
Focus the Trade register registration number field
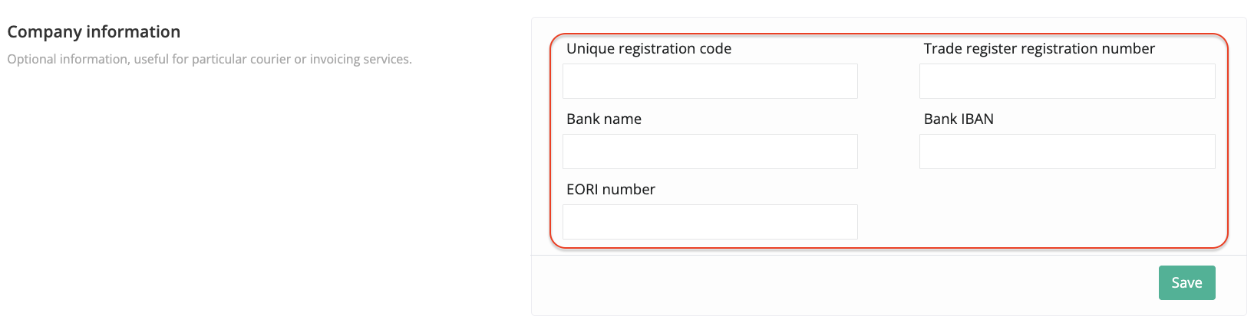tap(1067, 81)
